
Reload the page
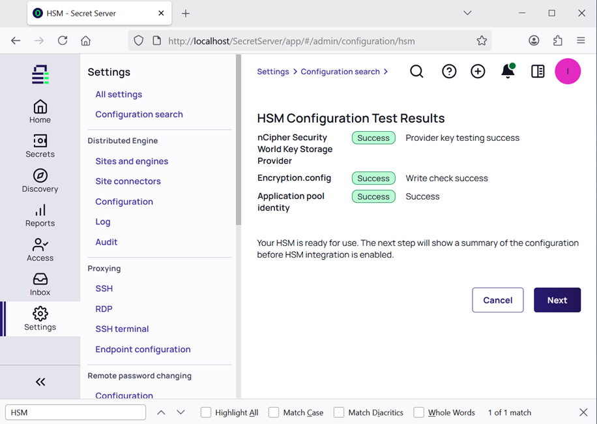click(63, 40)
